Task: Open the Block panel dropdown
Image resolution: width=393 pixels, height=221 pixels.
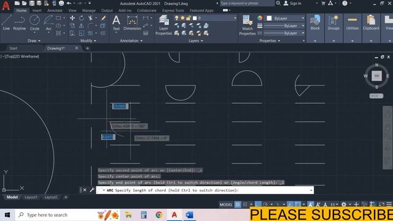Action: pyautogui.click(x=315, y=41)
